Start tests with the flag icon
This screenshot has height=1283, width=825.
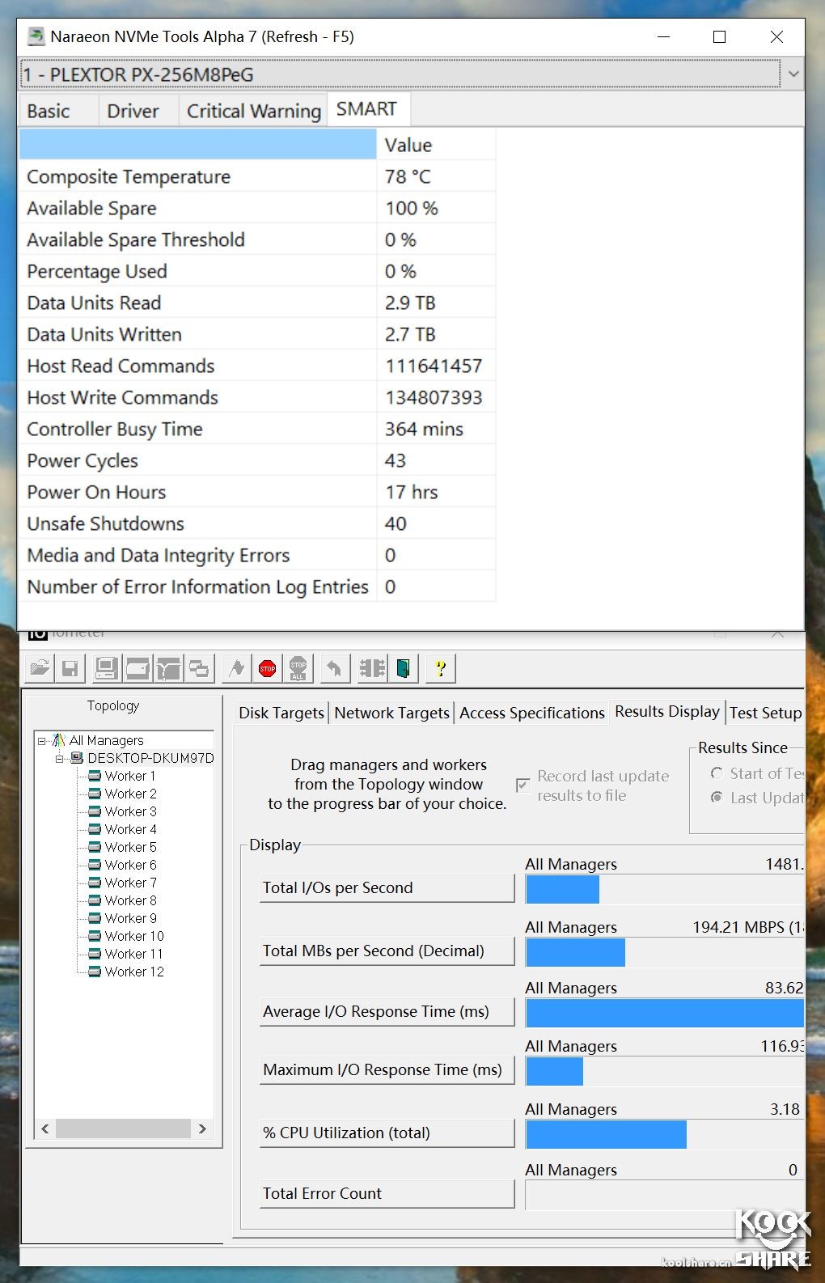236,668
